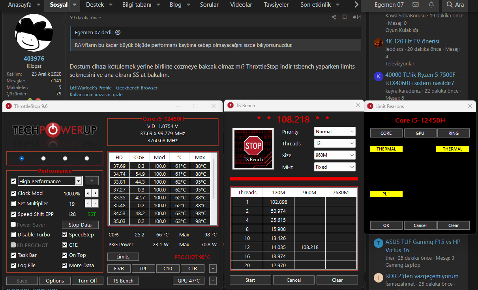Click Start in TS Bench
Image resolution: width=478 pixels, height=290 pixels.
[250, 280]
